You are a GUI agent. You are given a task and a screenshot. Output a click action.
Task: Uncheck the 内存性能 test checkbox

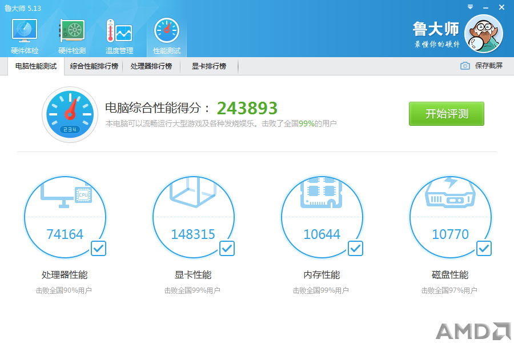point(355,249)
